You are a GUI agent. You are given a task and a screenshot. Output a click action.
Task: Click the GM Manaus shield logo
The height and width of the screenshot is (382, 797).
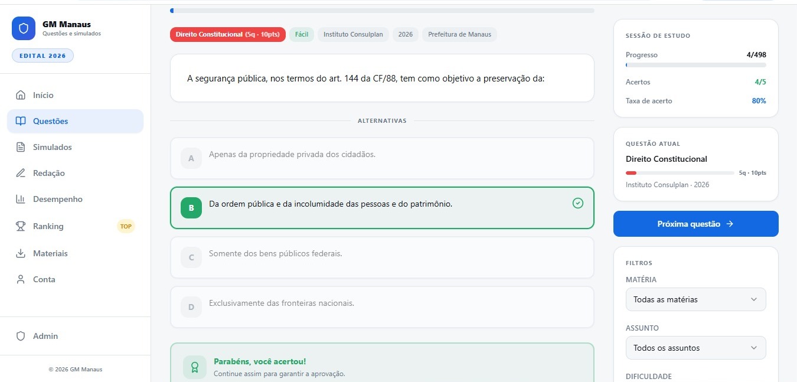click(x=23, y=28)
